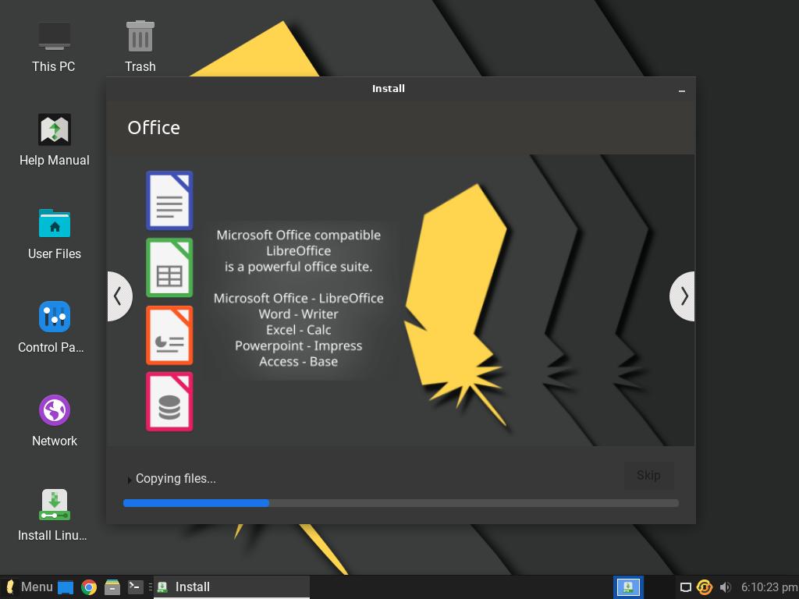
Task: Open the display tray icon
Action: coord(686,587)
